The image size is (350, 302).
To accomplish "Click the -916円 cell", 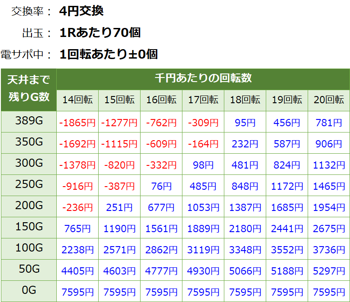I will tap(77, 185).
